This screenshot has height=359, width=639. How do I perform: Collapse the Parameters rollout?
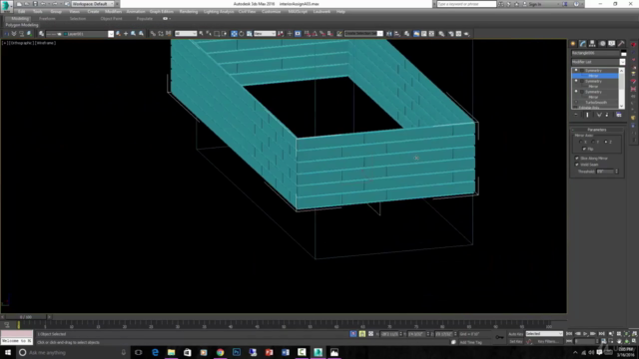tap(597, 130)
